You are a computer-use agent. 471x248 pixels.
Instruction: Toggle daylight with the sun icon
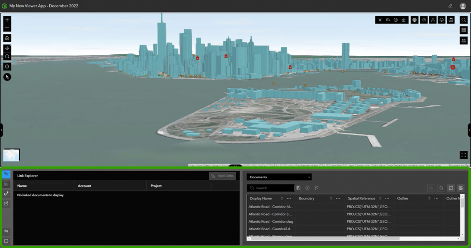tap(380, 19)
